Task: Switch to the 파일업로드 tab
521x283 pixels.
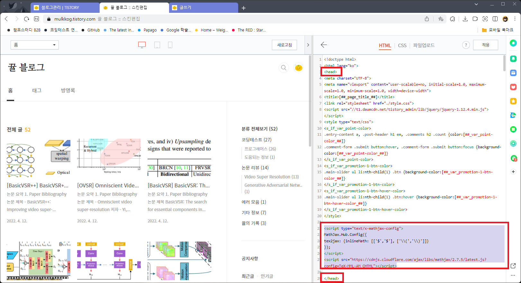Action: pyautogui.click(x=424, y=45)
